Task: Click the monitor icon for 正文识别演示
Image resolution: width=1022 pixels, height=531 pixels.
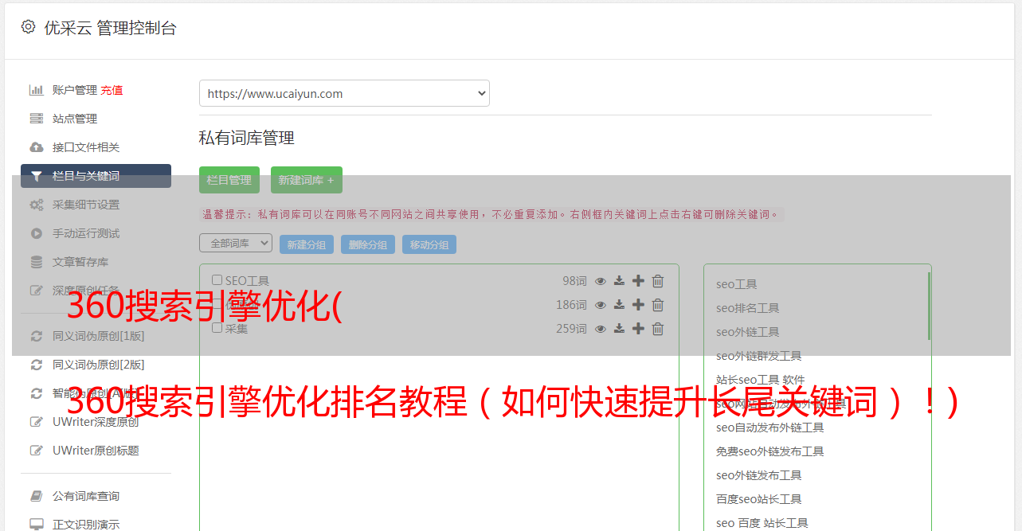Action: point(36,525)
